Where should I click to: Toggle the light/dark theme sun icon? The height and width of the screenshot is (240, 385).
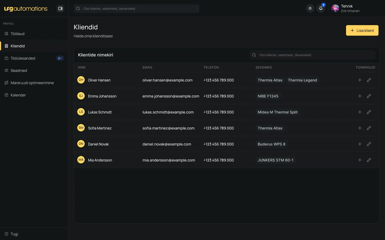(310, 9)
